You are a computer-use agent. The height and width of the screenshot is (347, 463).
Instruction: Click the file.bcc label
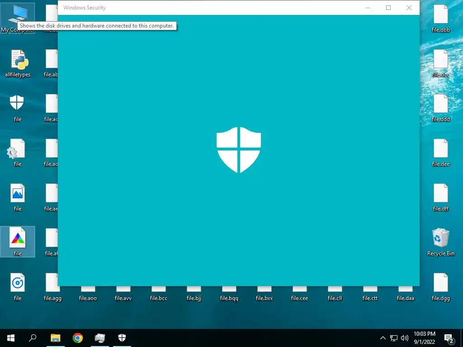(159, 298)
